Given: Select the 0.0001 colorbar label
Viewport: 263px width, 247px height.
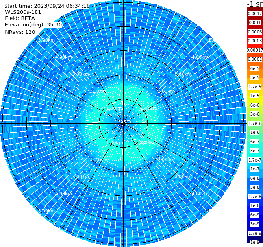Looking at the screenshot, I should [x=255, y=59].
